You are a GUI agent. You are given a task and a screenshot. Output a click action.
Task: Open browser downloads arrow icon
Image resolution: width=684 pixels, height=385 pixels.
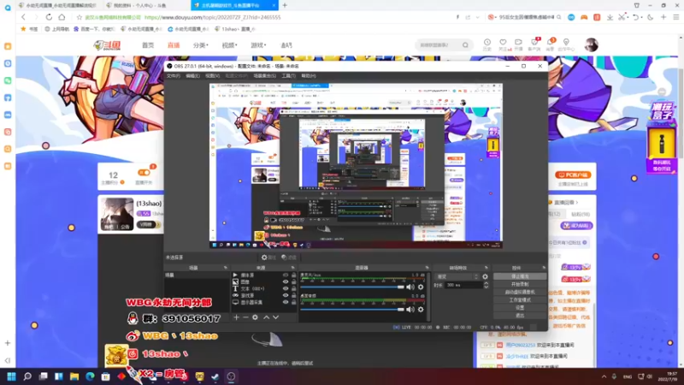610,17
